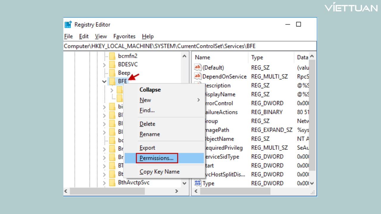Click the BthAvctpSvc folder icon

click(112, 182)
